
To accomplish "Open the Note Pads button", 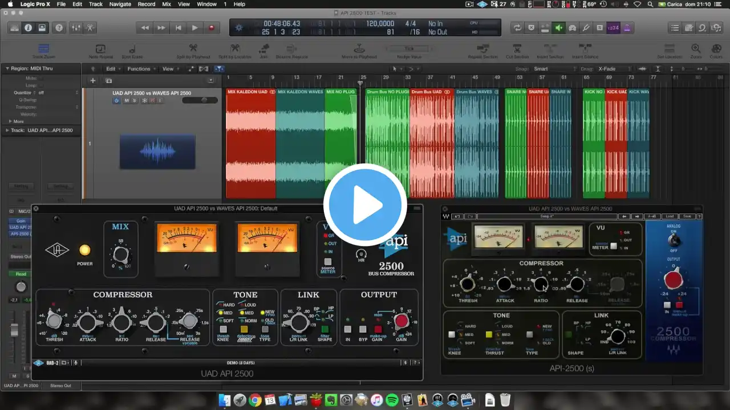I will [x=689, y=27].
